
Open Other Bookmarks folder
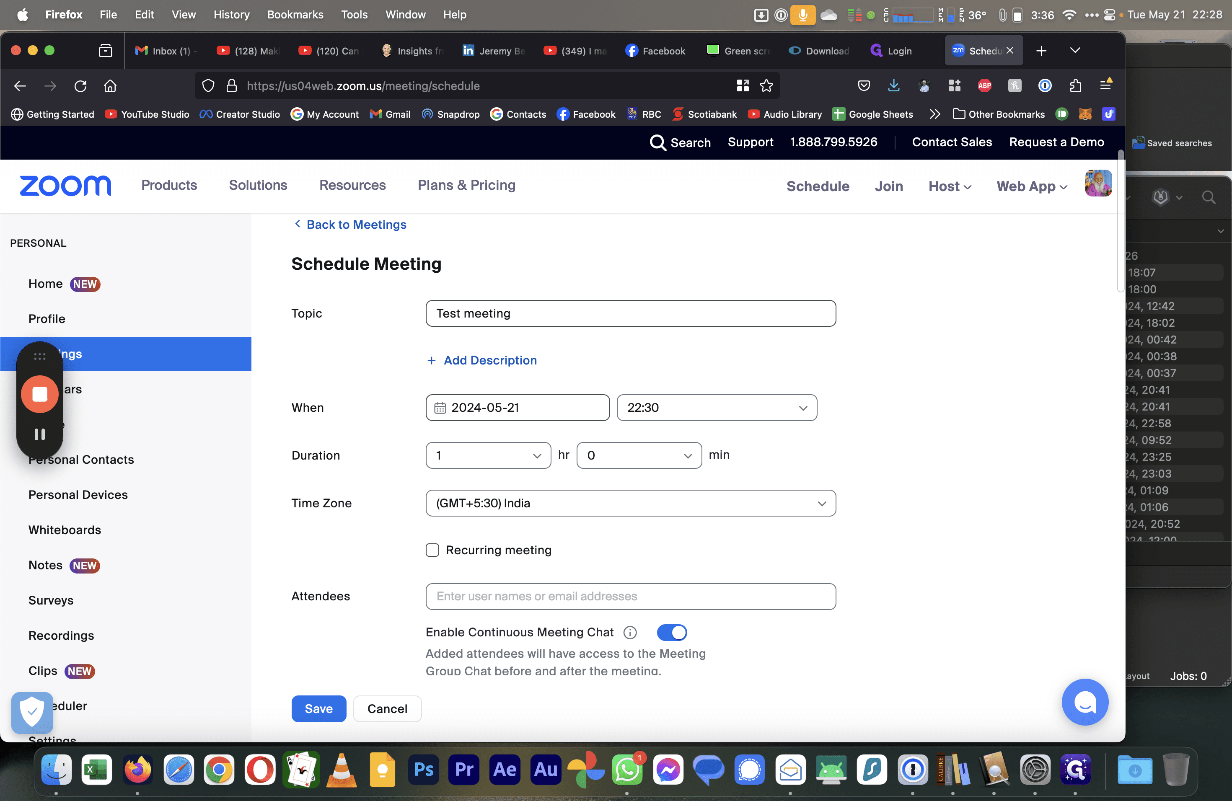pyautogui.click(x=999, y=114)
